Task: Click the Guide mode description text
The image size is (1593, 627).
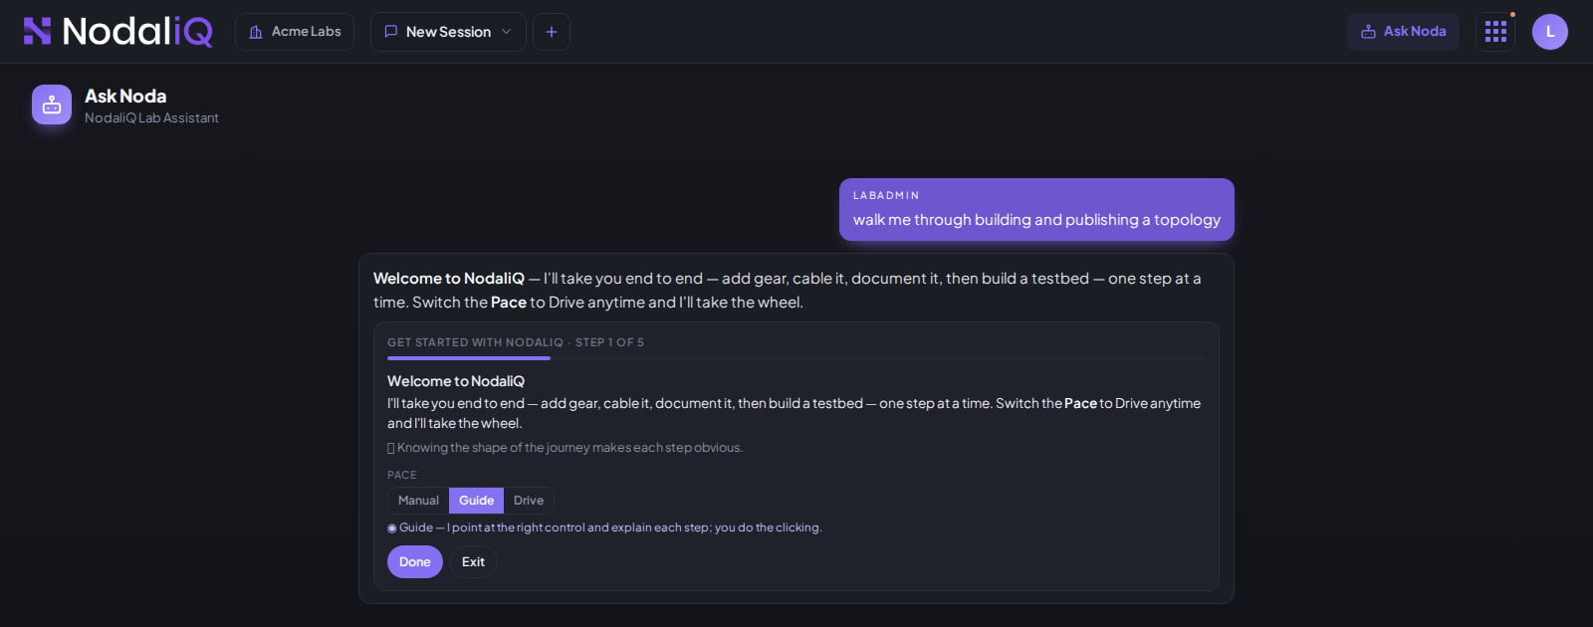Action: pos(604,527)
